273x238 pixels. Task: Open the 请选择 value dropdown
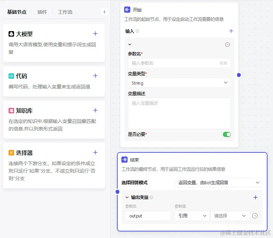[230, 216]
